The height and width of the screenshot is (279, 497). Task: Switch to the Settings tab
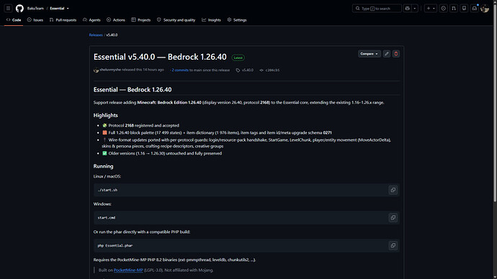point(237,20)
